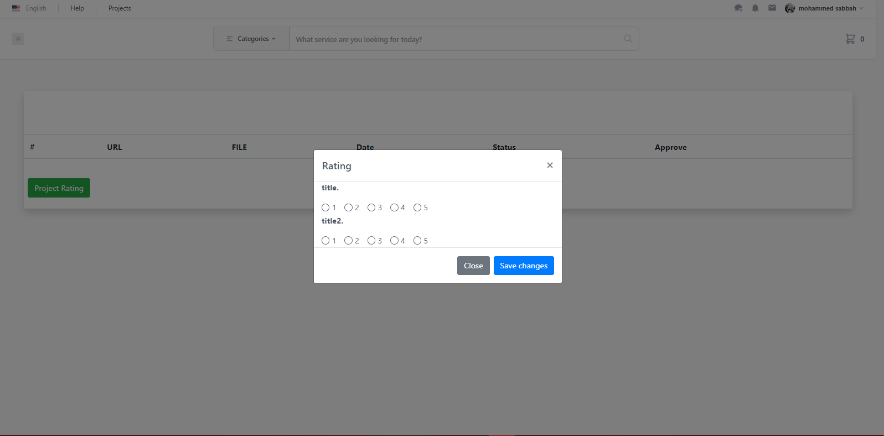
Task: Pick rating 4 under title2.
Action: [394, 241]
